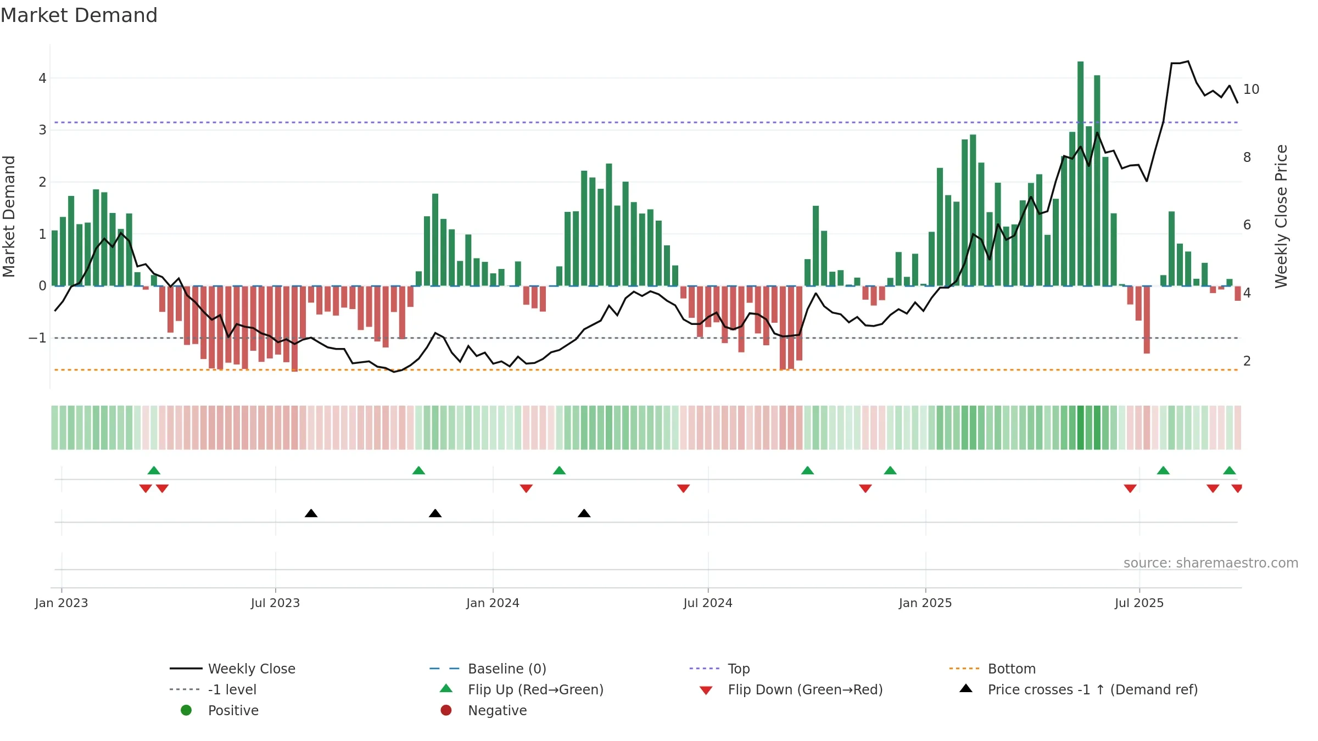Click the '10' tick on the right price axis
This screenshot has width=1318, height=741.
1251,89
